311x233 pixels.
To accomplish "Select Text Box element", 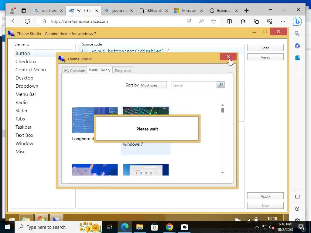I will coord(24,135).
